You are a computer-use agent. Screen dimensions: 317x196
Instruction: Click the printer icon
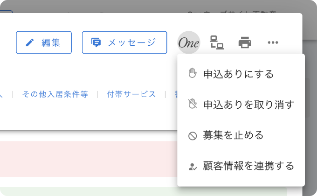[245, 42]
